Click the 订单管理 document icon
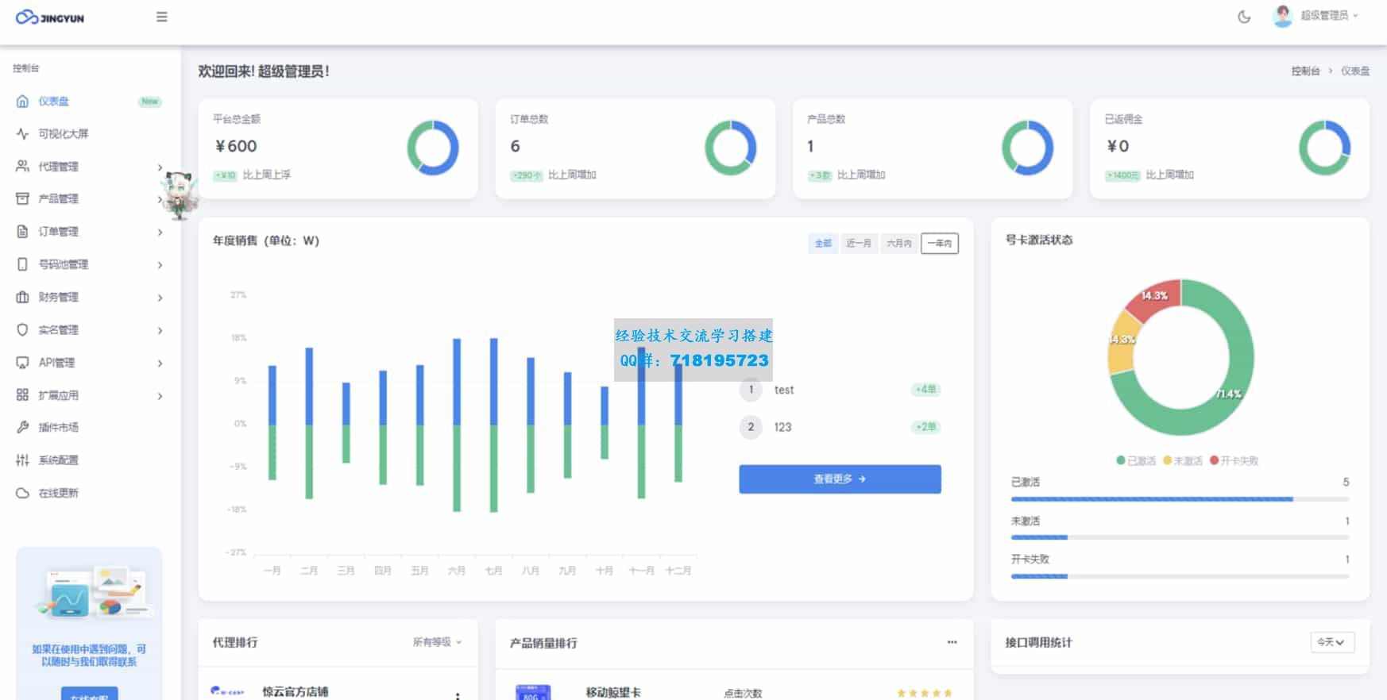1387x700 pixels. pyautogui.click(x=22, y=232)
